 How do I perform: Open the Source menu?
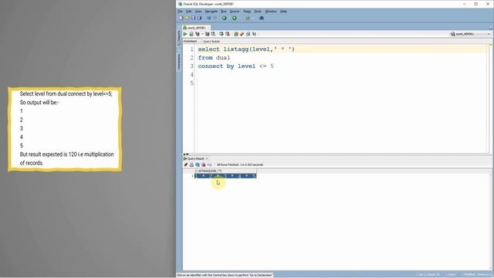point(235,12)
